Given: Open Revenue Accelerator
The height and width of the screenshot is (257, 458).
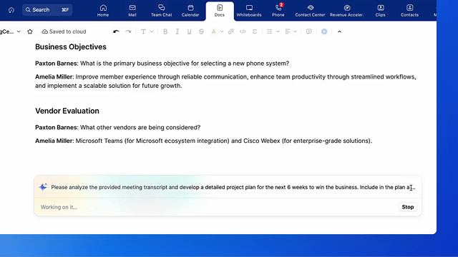Looking at the screenshot, I should [x=346, y=11].
